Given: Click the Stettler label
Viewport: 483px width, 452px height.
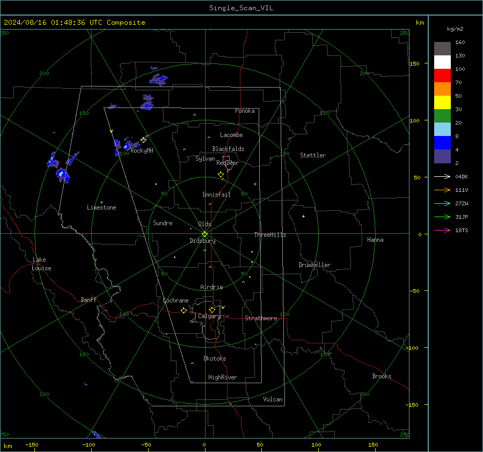Looking at the screenshot, I should [x=313, y=155].
